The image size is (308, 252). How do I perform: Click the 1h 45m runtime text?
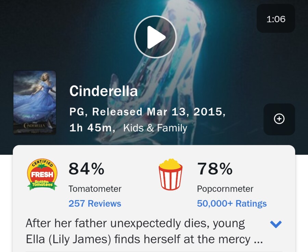click(91, 128)
